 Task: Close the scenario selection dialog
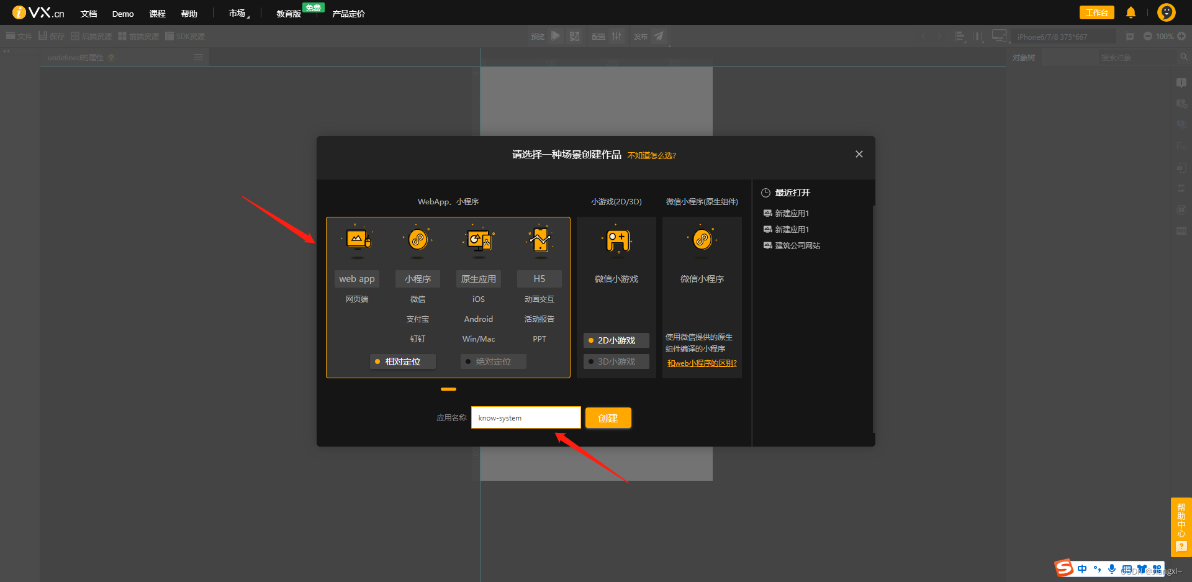tap(859, 154)
